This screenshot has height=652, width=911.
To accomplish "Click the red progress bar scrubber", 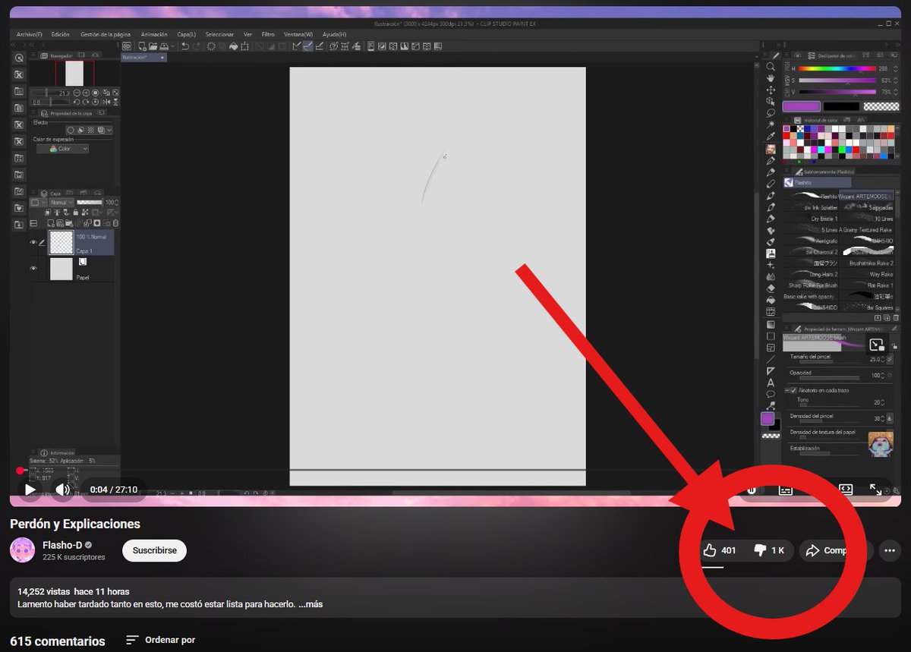I will 20,471.
